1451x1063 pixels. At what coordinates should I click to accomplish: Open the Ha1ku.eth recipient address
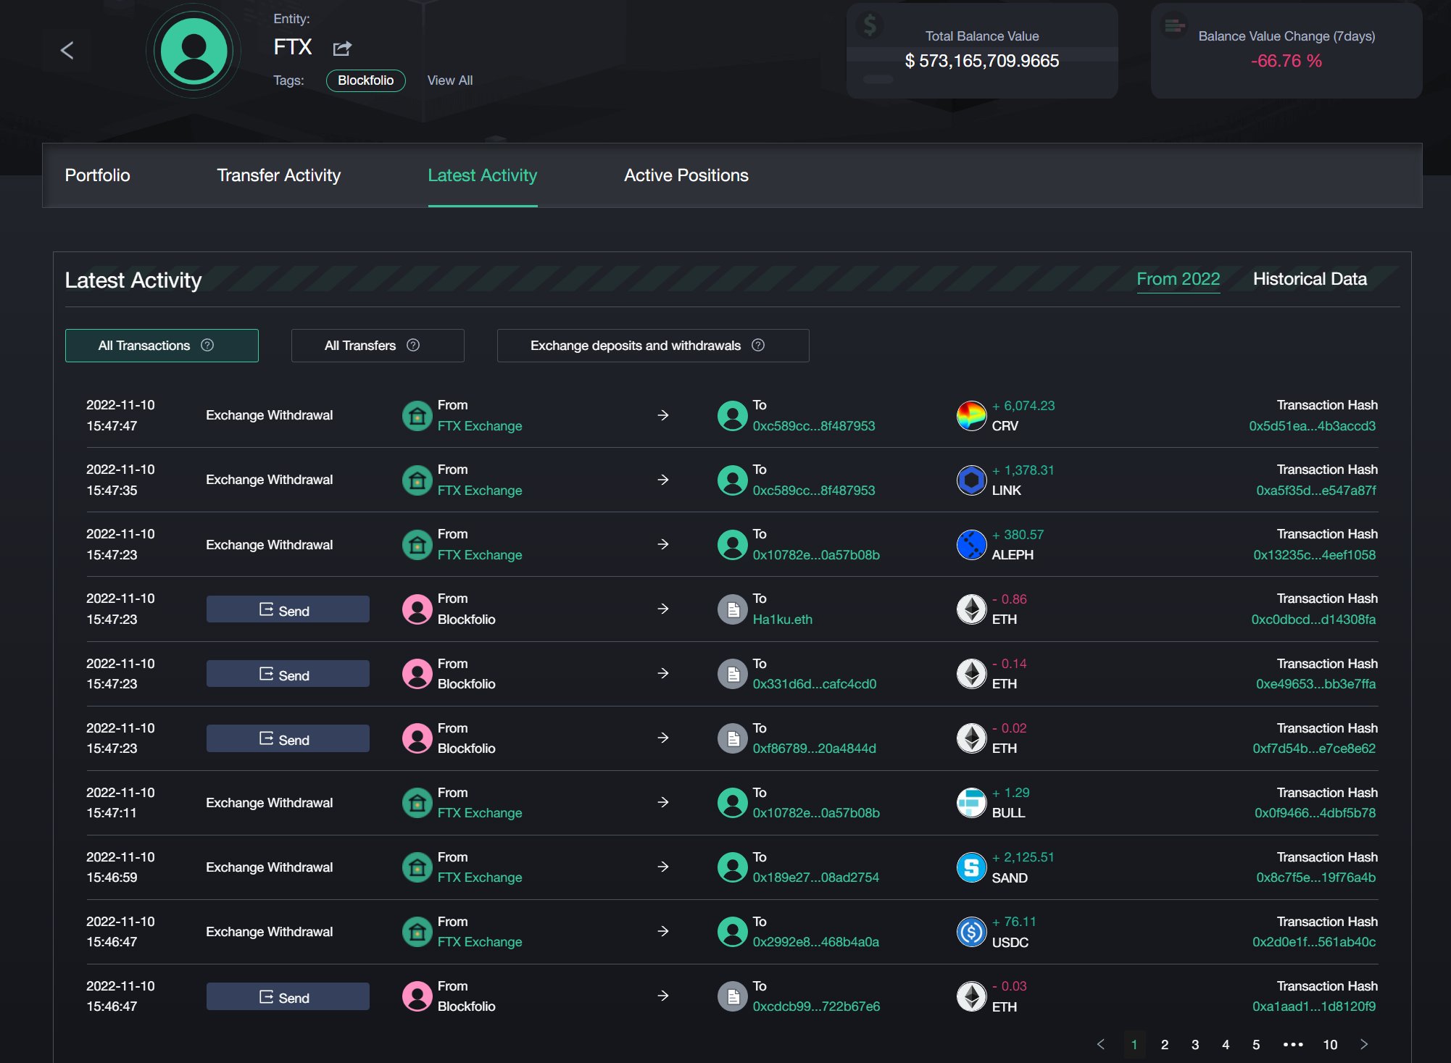coord(782,620)
